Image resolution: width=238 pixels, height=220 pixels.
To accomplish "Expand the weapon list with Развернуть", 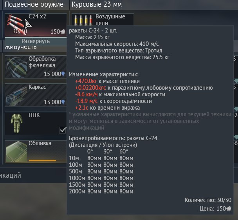I will pos(36,41).
